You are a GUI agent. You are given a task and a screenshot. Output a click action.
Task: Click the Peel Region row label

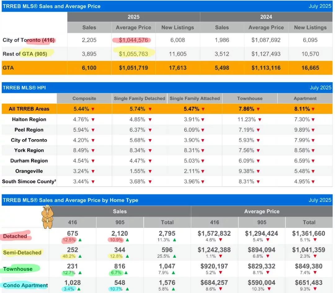pyautogui.click(x=29, y=130)
